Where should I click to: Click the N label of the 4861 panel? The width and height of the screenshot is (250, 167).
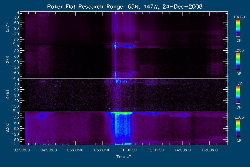pyautogui.click(x=17, y=80)
